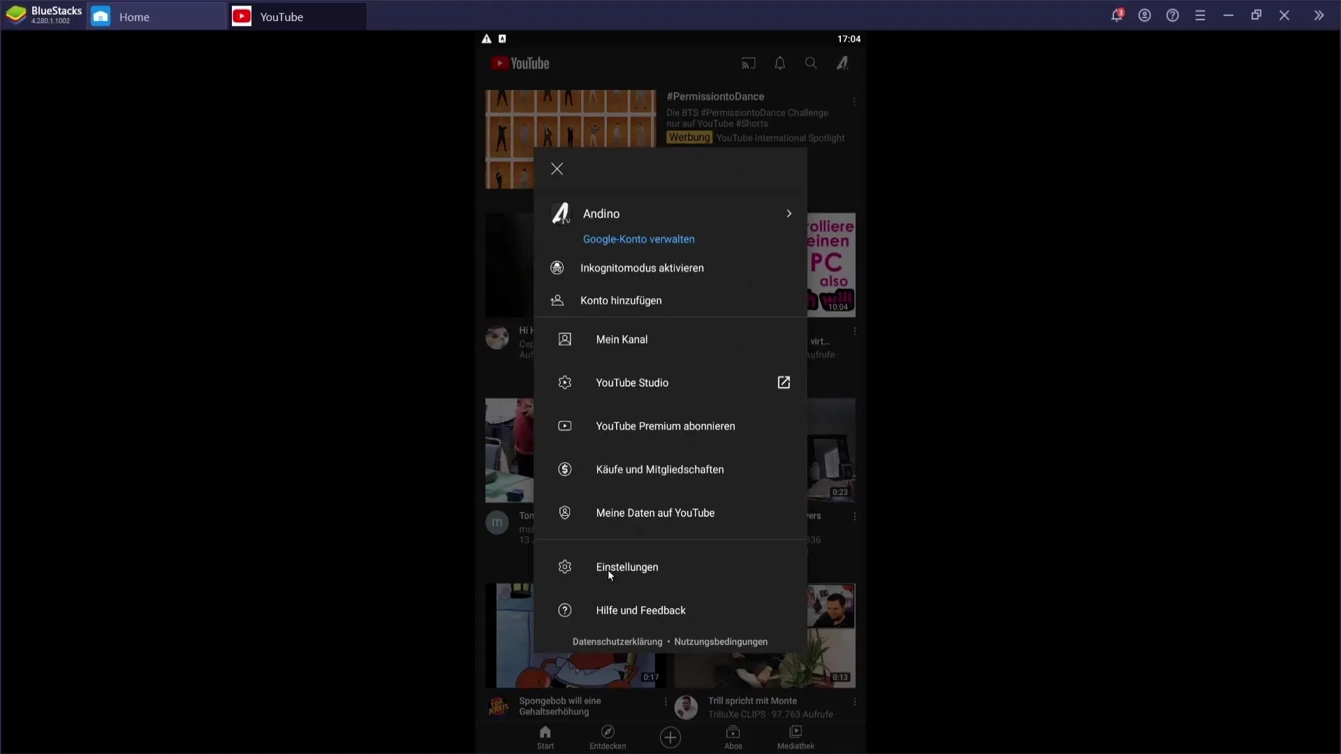Image resolution: width=1341 pixels, height=754 pixels.
Task: Tap profile avatar in YouTube header
Action: click(x=842, y=64)
